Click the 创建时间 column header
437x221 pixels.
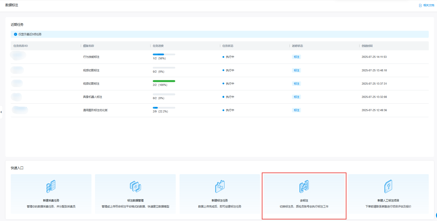point(367,46)
